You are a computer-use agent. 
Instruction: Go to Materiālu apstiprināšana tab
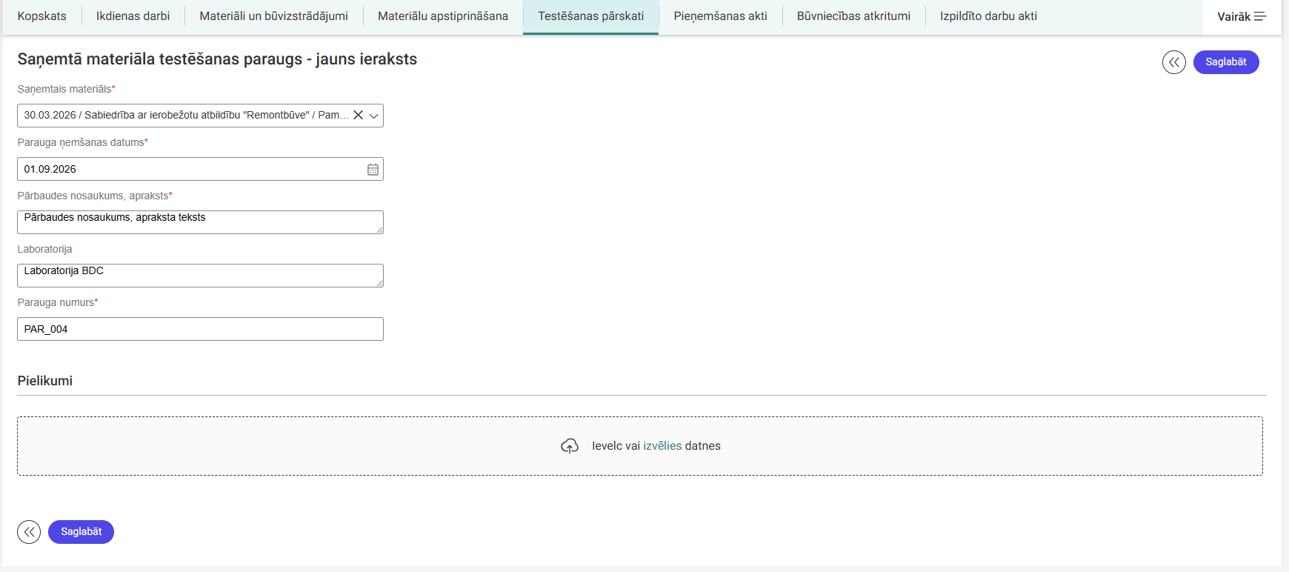(x=443, y=16)
